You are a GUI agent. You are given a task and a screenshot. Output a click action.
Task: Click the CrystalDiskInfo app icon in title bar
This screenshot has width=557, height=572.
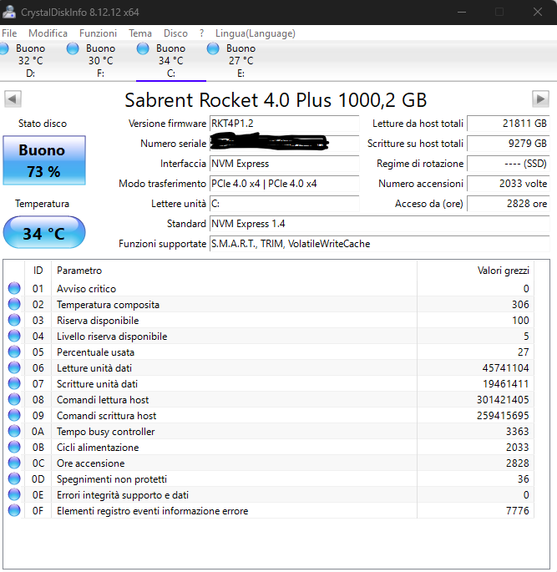click(8, 12)
